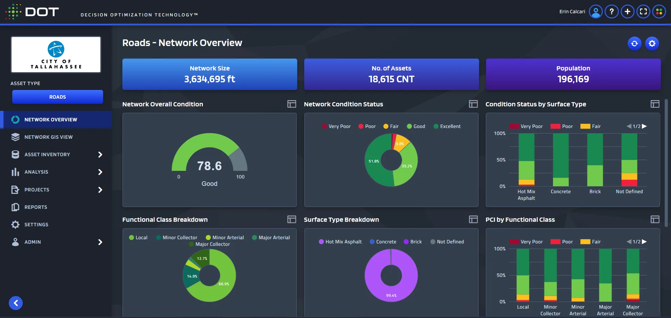Toggle Very Poor legend in Network Condition Status
This screenshot has height=318, width=671.
tap(336, 126)
